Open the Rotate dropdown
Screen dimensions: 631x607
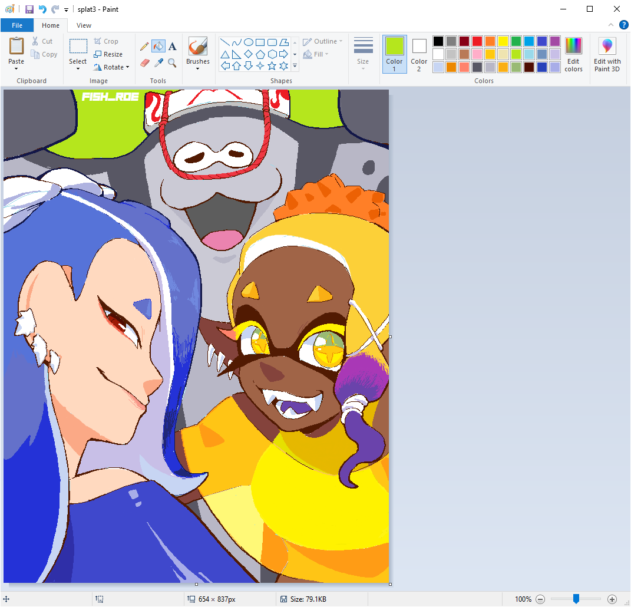[x=111, y=67]
